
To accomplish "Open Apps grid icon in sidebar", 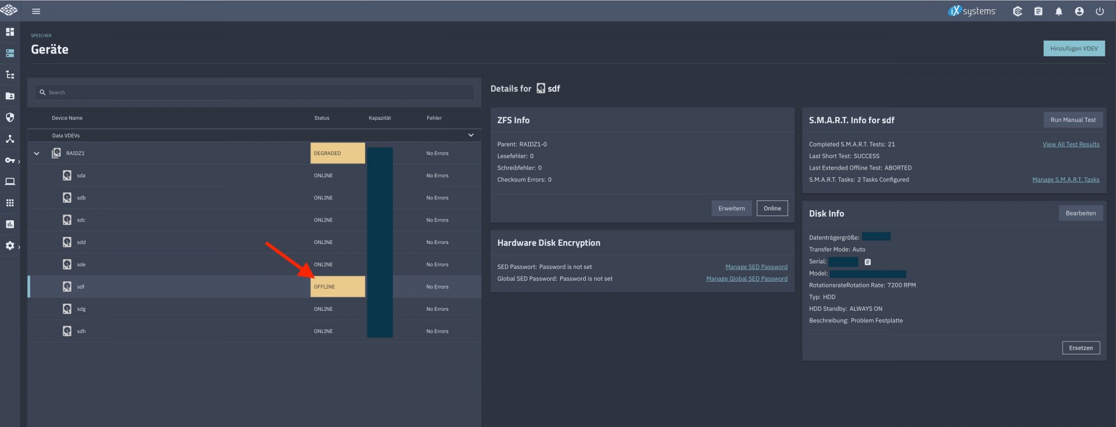I will (x=10, y=203).
